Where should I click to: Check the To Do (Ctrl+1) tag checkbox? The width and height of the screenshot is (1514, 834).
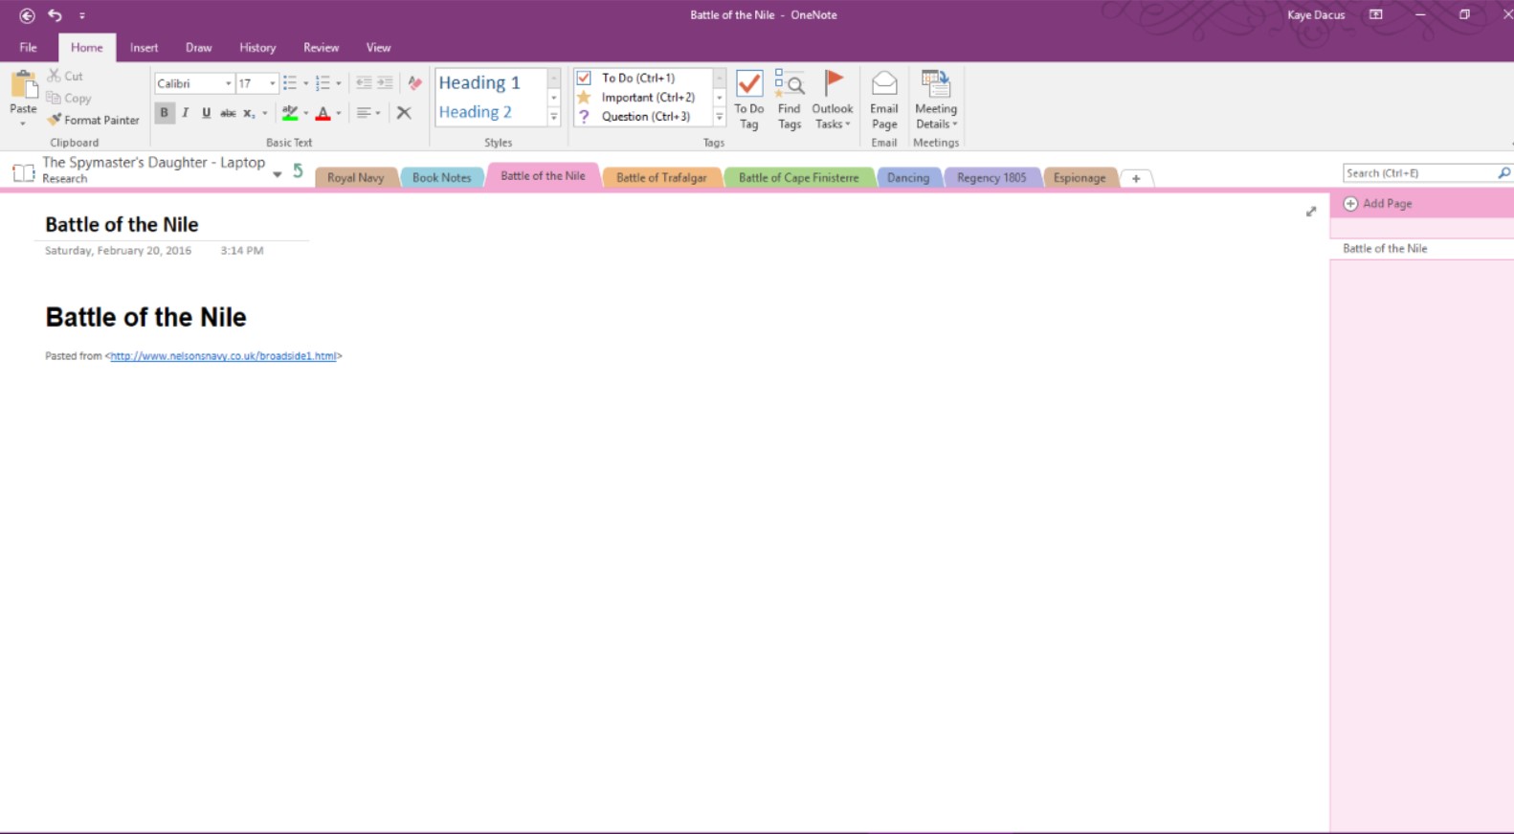[x=584, y=78]
